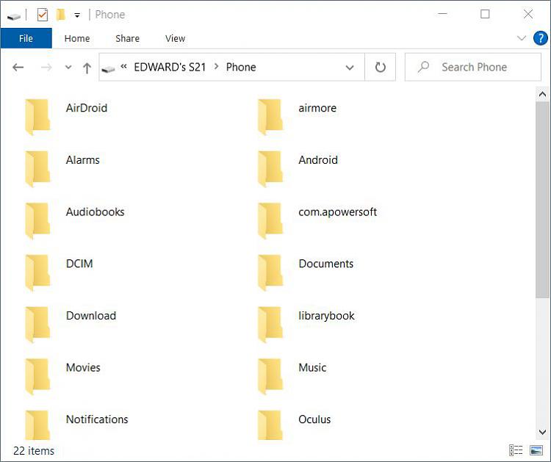Switch to the View ribbon tab
This screenshot has width=551, height=462.
(x=175, y=38)
